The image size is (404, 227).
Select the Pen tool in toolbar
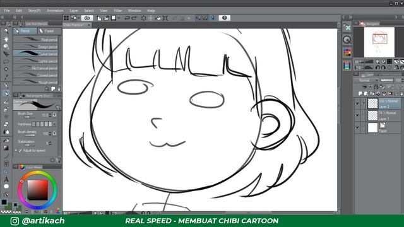point(6,86)
